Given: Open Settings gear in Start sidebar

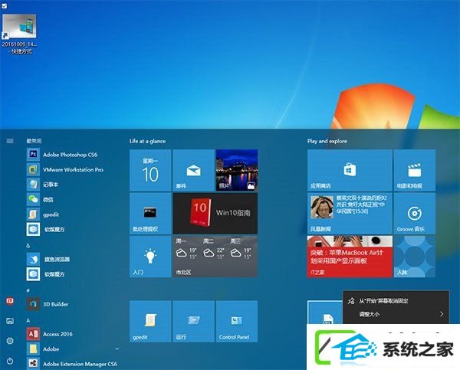Looking at the screenshot, I should [x=10, y=341].
